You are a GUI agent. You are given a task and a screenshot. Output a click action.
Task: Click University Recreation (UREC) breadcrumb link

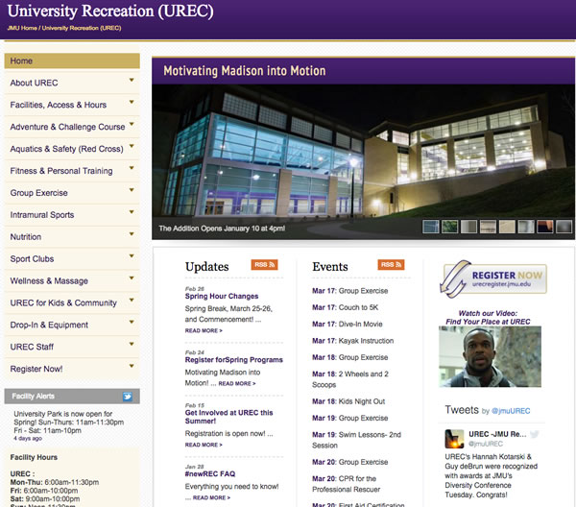click(x=82, y=28)
